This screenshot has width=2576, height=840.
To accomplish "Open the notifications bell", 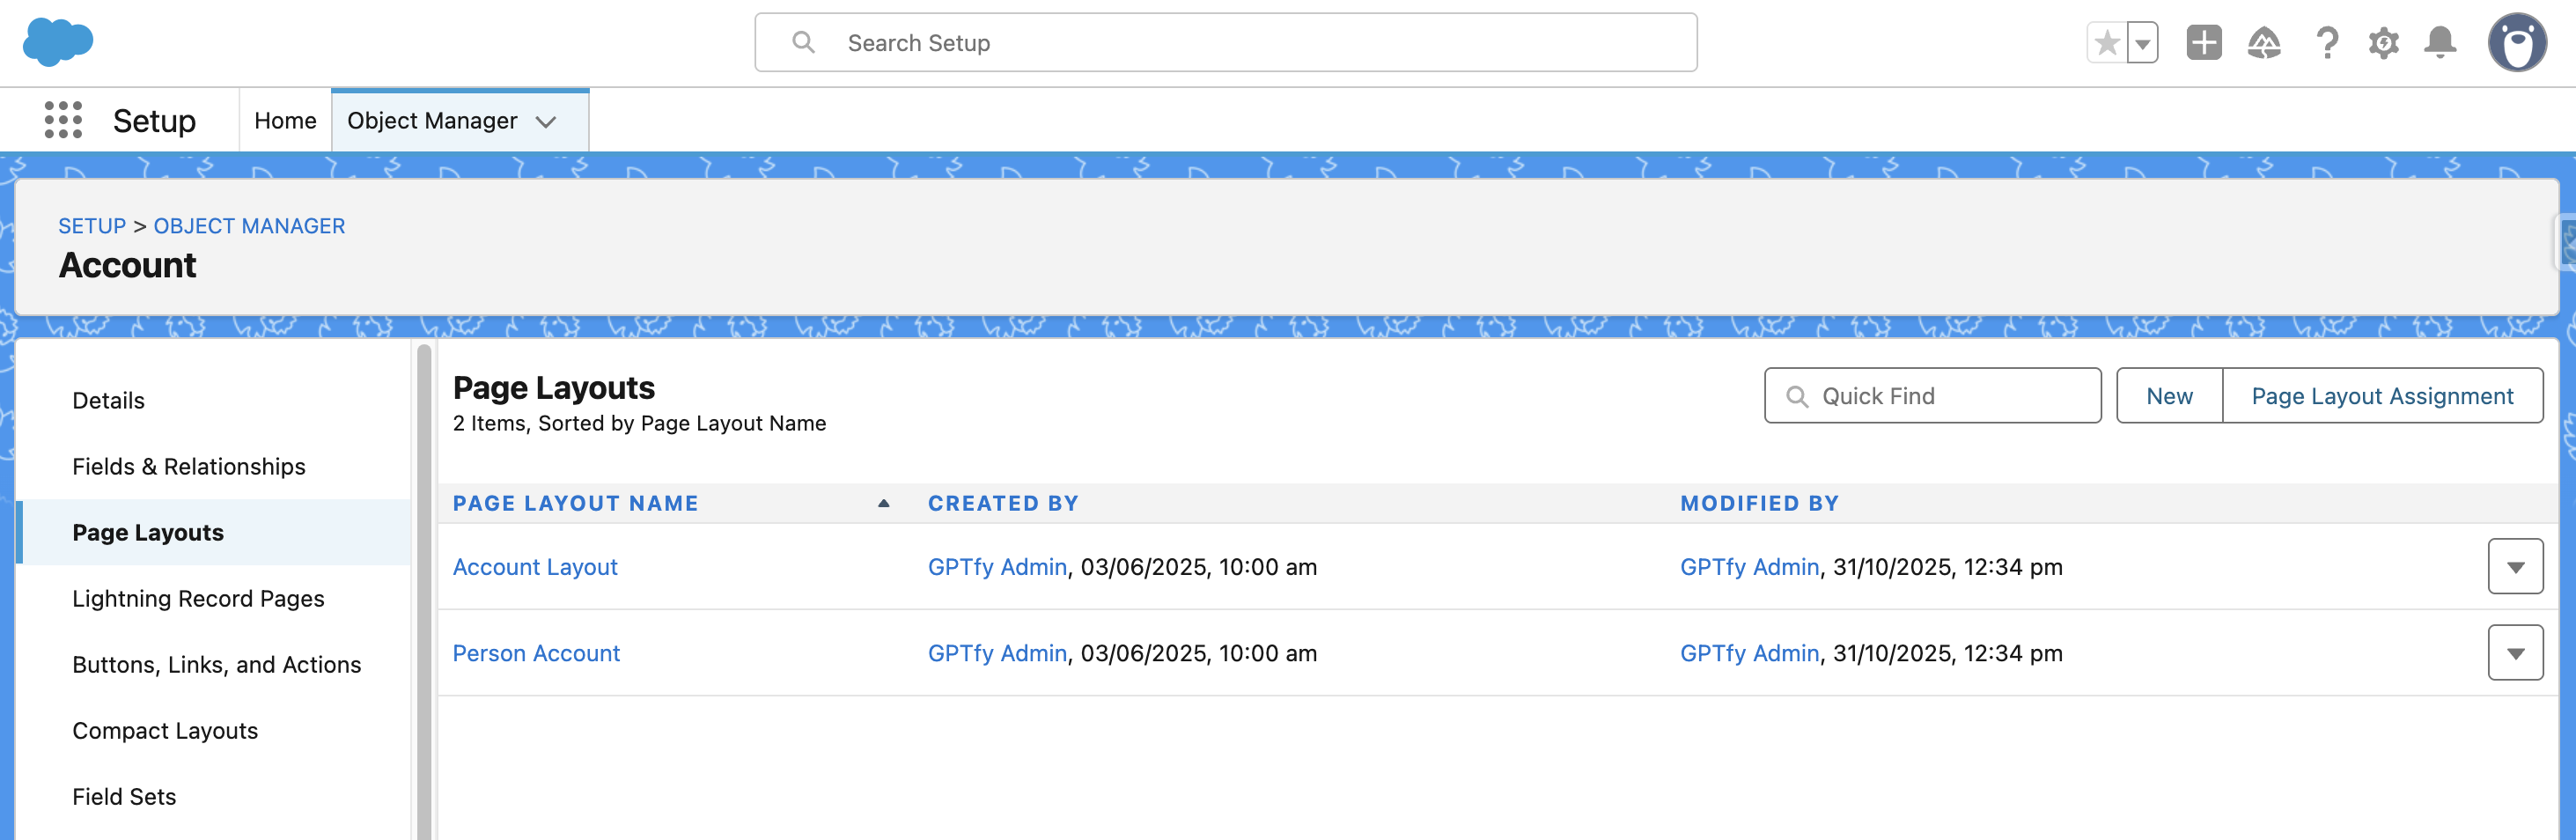I will tap(2440, 43).
